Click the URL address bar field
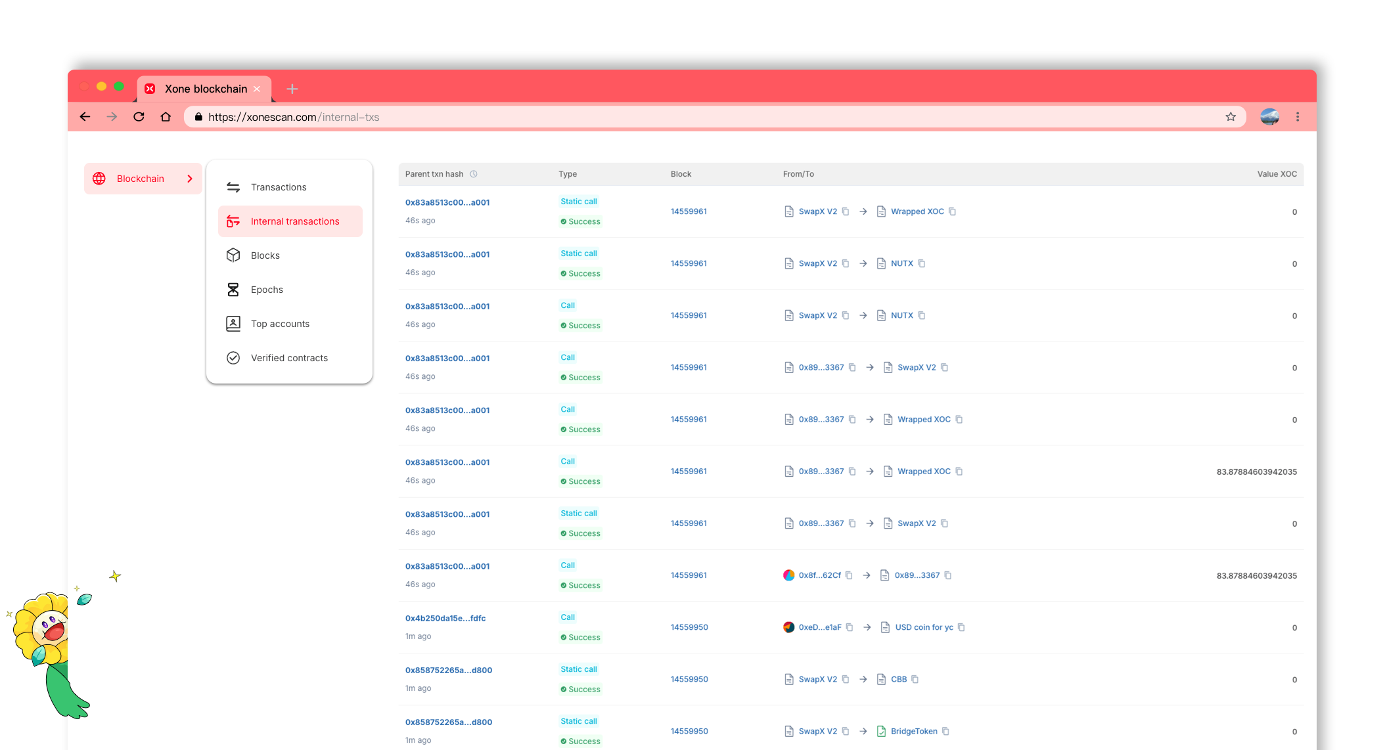Screen dimensions: 1385x750 657,117
